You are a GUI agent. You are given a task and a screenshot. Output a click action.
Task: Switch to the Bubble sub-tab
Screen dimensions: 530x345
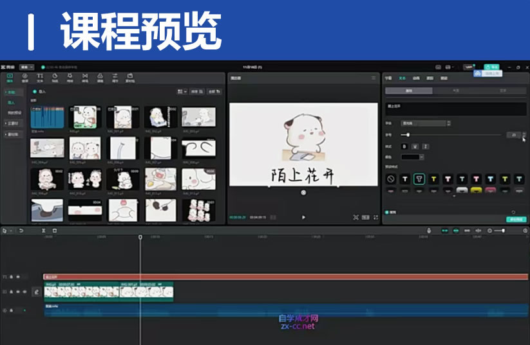[x=456, y=91]
